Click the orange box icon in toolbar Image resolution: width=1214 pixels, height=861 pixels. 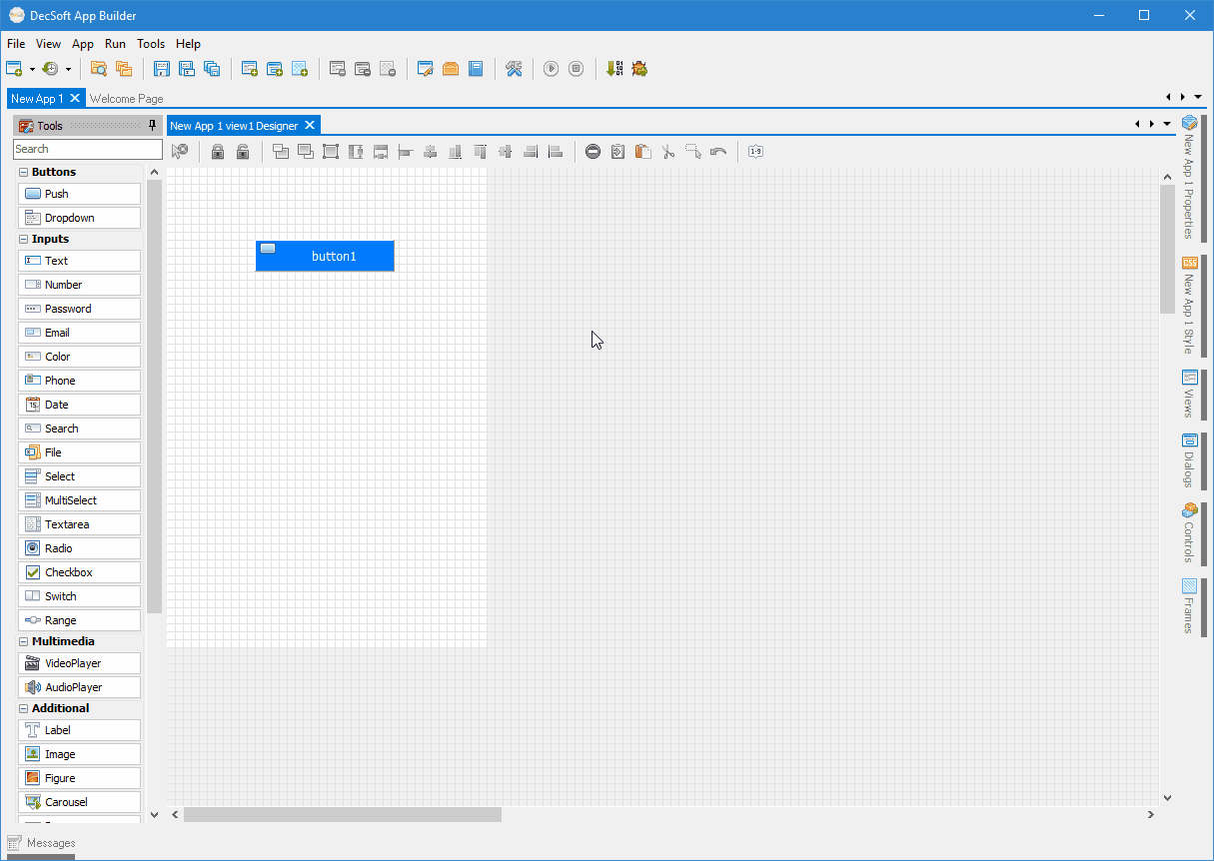click(451, 69)
